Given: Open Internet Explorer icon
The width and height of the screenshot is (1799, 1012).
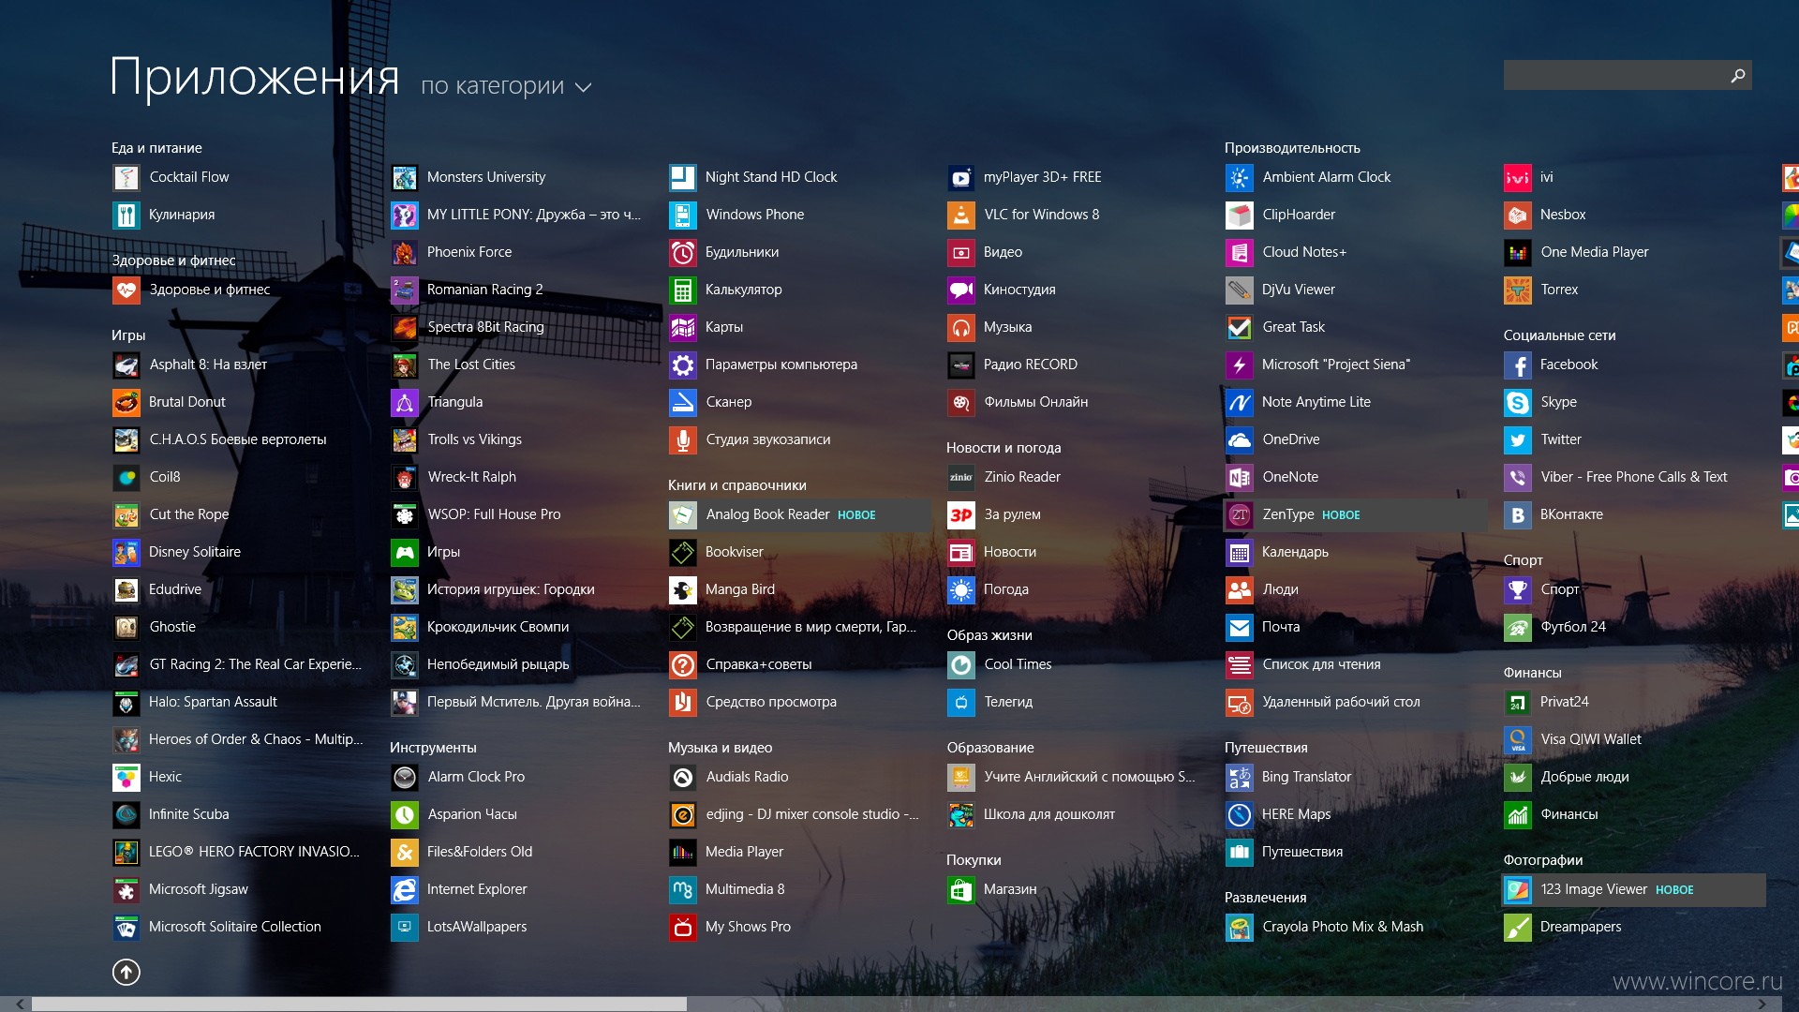Looking at the screenshot, I should click(x=405, y=889).
